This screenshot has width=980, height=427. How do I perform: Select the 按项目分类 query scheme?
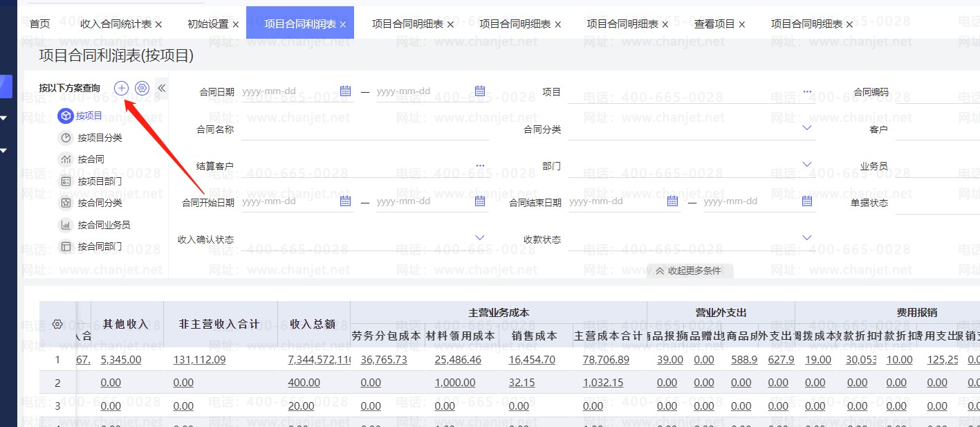(100, 138)
